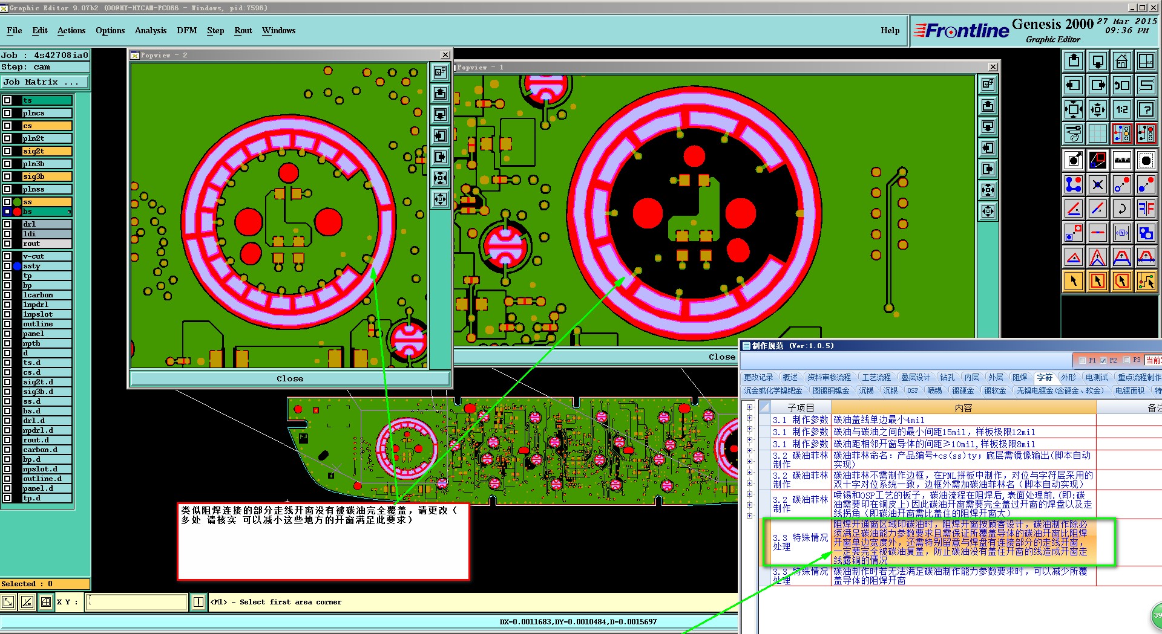Open the Analysis menu
Screen dimensions: 1162x634
151,30
